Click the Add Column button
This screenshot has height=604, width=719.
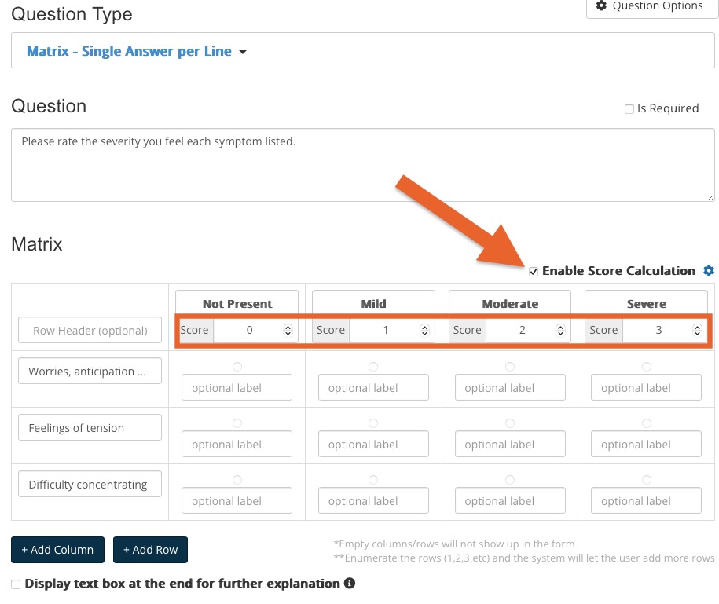click(58, 550)
